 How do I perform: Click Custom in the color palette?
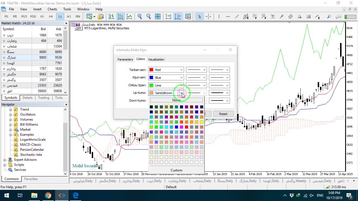[x=176, y=170]
